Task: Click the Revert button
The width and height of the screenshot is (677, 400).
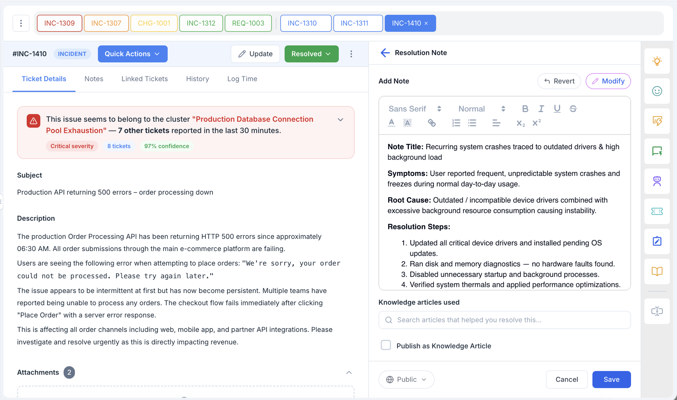Action: tap(559, 81)
